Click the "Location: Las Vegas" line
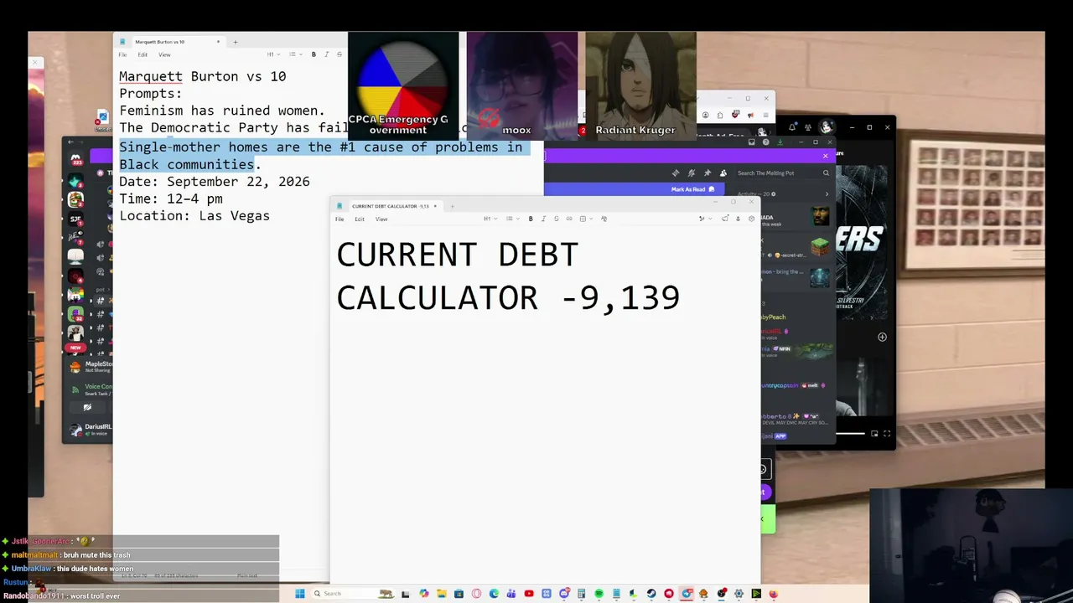 point(194,216)
